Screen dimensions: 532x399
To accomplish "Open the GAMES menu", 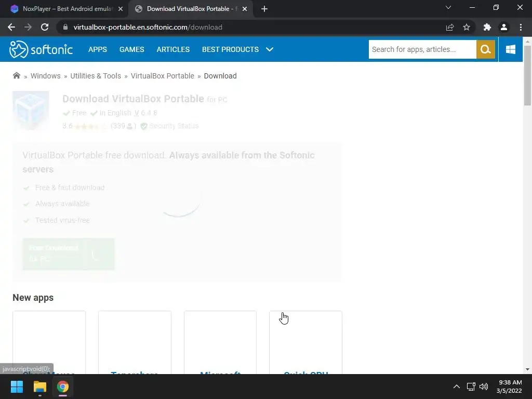I will pos(131,49).
